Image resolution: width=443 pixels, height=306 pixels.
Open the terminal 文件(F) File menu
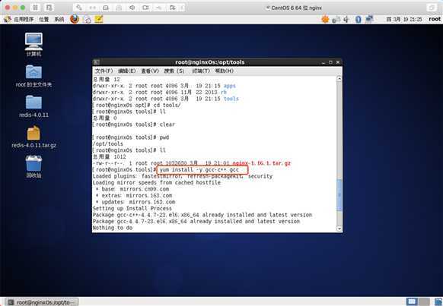(x=104, y=71)
